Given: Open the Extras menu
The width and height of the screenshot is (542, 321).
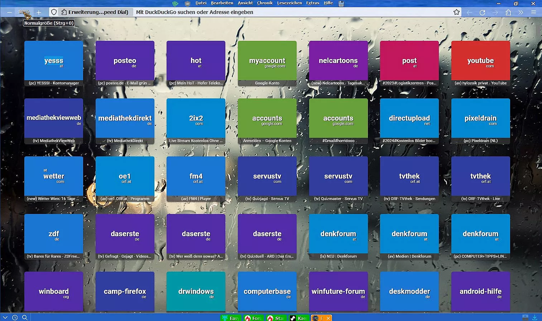Looking at the screenshot, I should coord(312,3).
